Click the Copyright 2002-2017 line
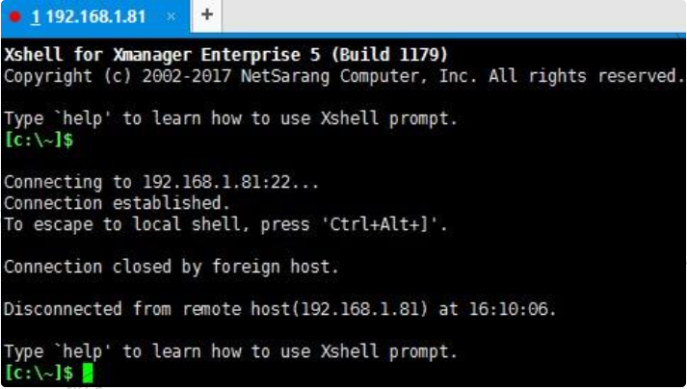The width and height of the screenshot is (687, 389). 344,76
